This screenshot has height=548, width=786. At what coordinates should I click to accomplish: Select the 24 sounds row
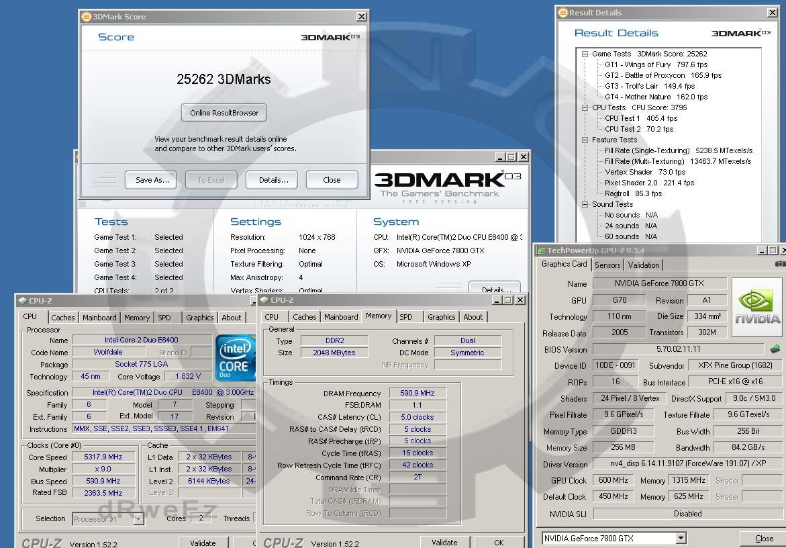point(630,226)
